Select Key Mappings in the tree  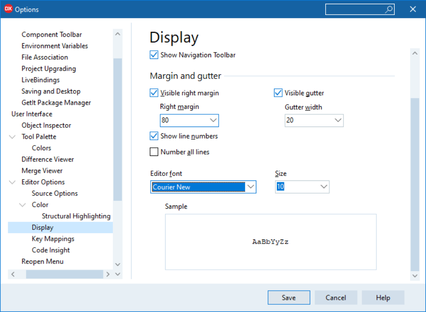(x=53, y=239)
